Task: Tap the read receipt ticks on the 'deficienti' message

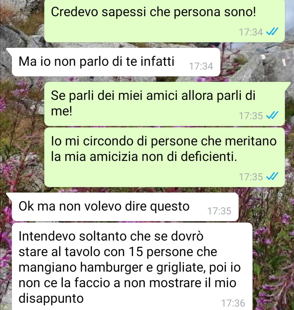Action: click(272, 176)
